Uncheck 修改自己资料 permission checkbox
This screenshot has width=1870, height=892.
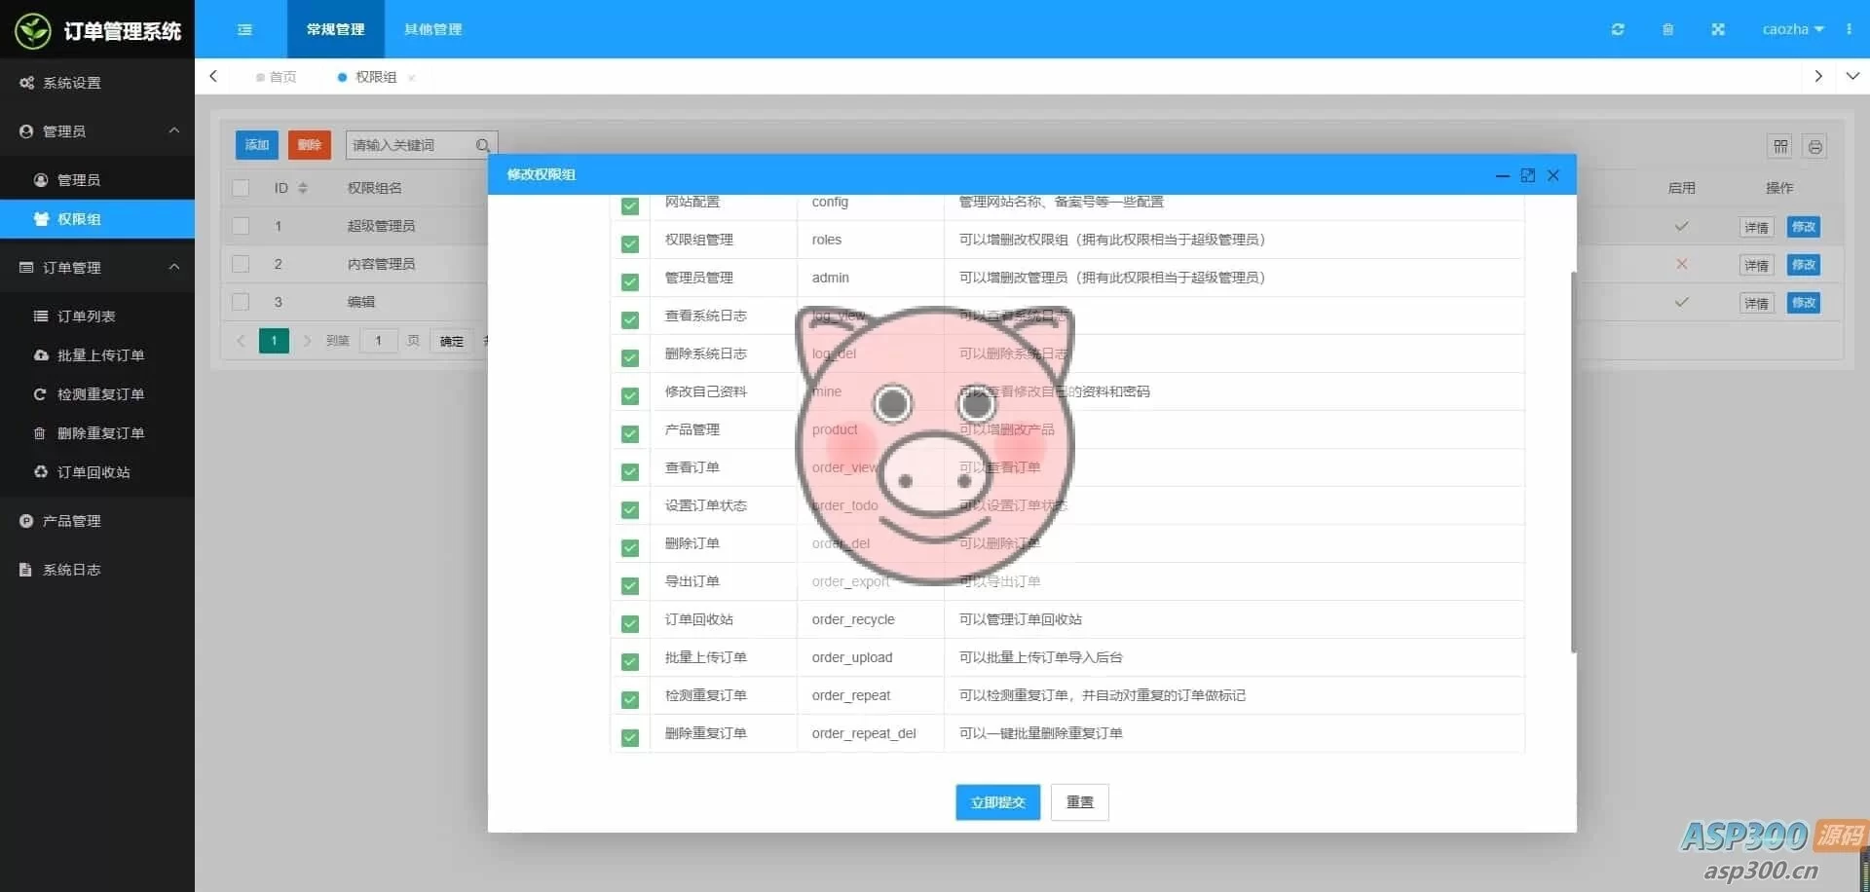630,395
